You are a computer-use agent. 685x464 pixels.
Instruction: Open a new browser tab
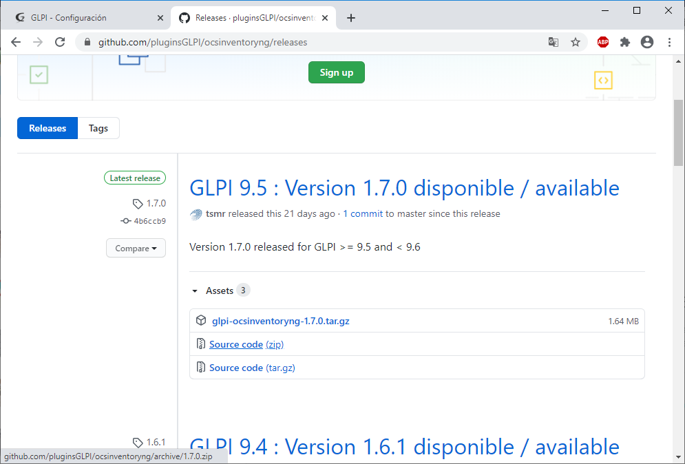(x=351, y=18)
